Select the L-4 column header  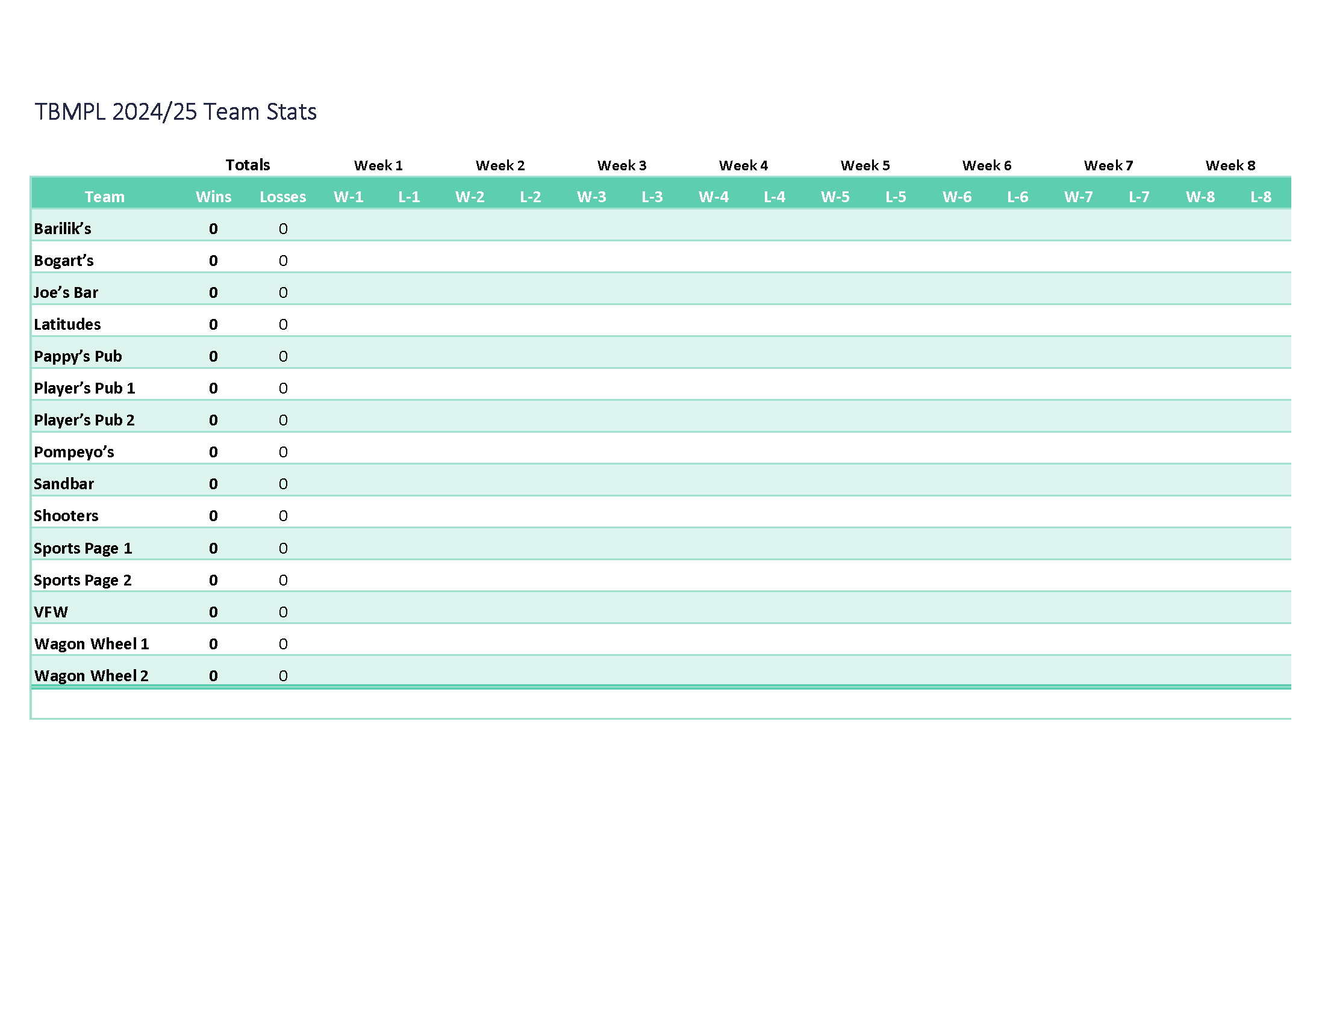point(774,197)
